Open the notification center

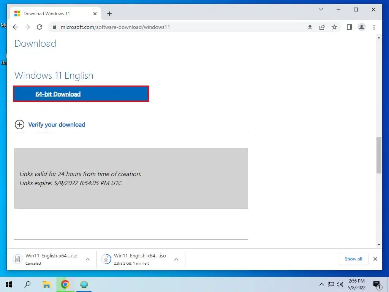[377, 284]
